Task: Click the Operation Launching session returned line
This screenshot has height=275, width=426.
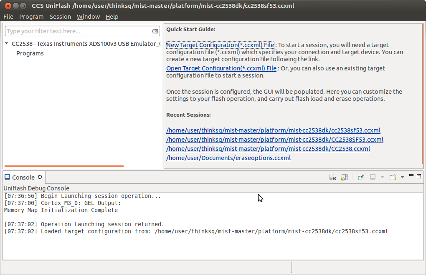Action: [84, 224]
